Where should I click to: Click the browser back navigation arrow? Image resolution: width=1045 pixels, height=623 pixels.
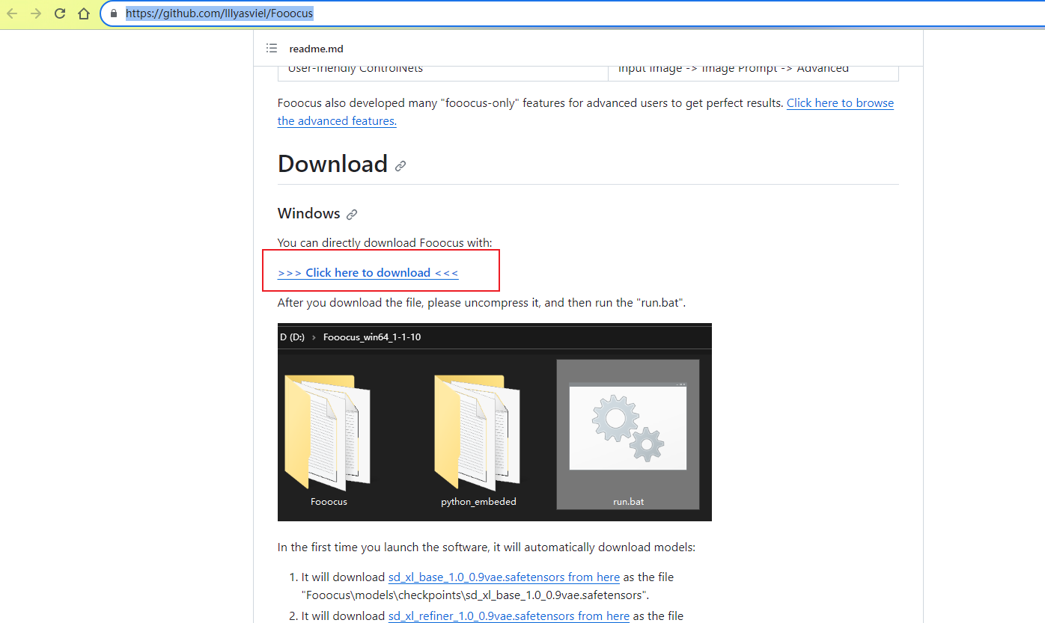coord(11,13)
